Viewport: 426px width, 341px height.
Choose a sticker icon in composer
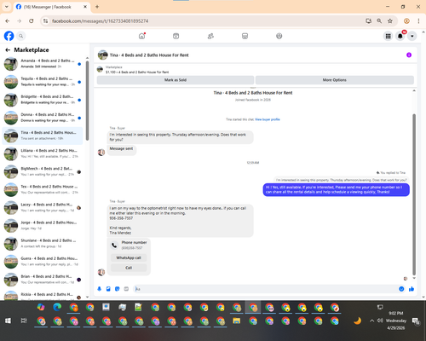(x=118, y=289)
